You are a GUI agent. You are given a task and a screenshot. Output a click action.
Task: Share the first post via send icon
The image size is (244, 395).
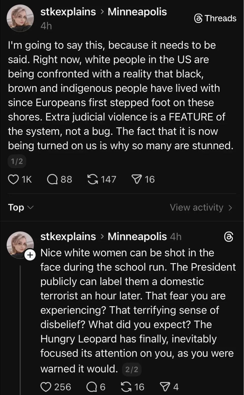click(x=136, y=179)
